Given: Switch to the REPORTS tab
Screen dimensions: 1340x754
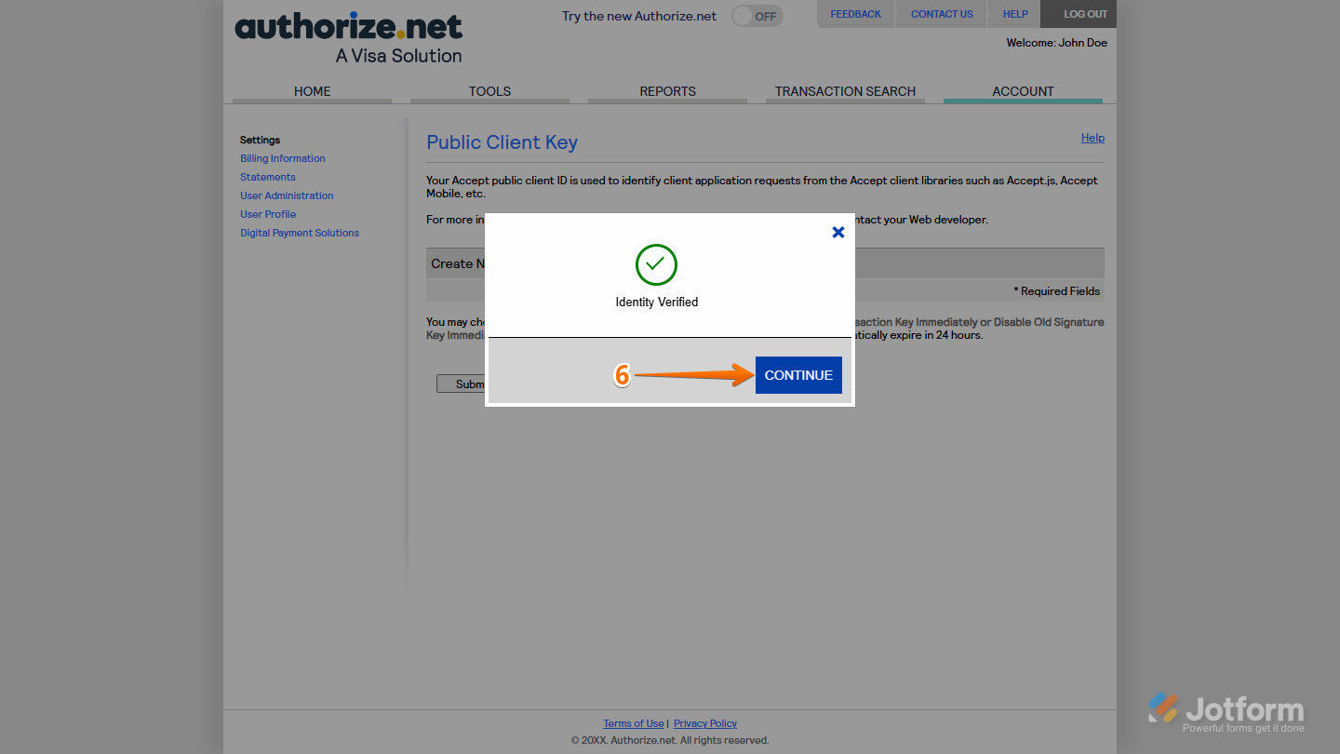Looking at the screenshot, I should click(x=667, y=91).
